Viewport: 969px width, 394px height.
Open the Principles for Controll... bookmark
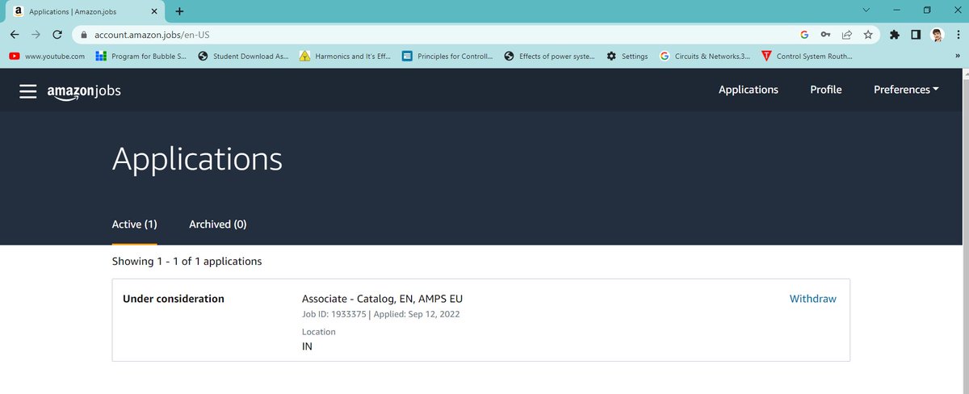pyautogui.click(x=447, y=57)
